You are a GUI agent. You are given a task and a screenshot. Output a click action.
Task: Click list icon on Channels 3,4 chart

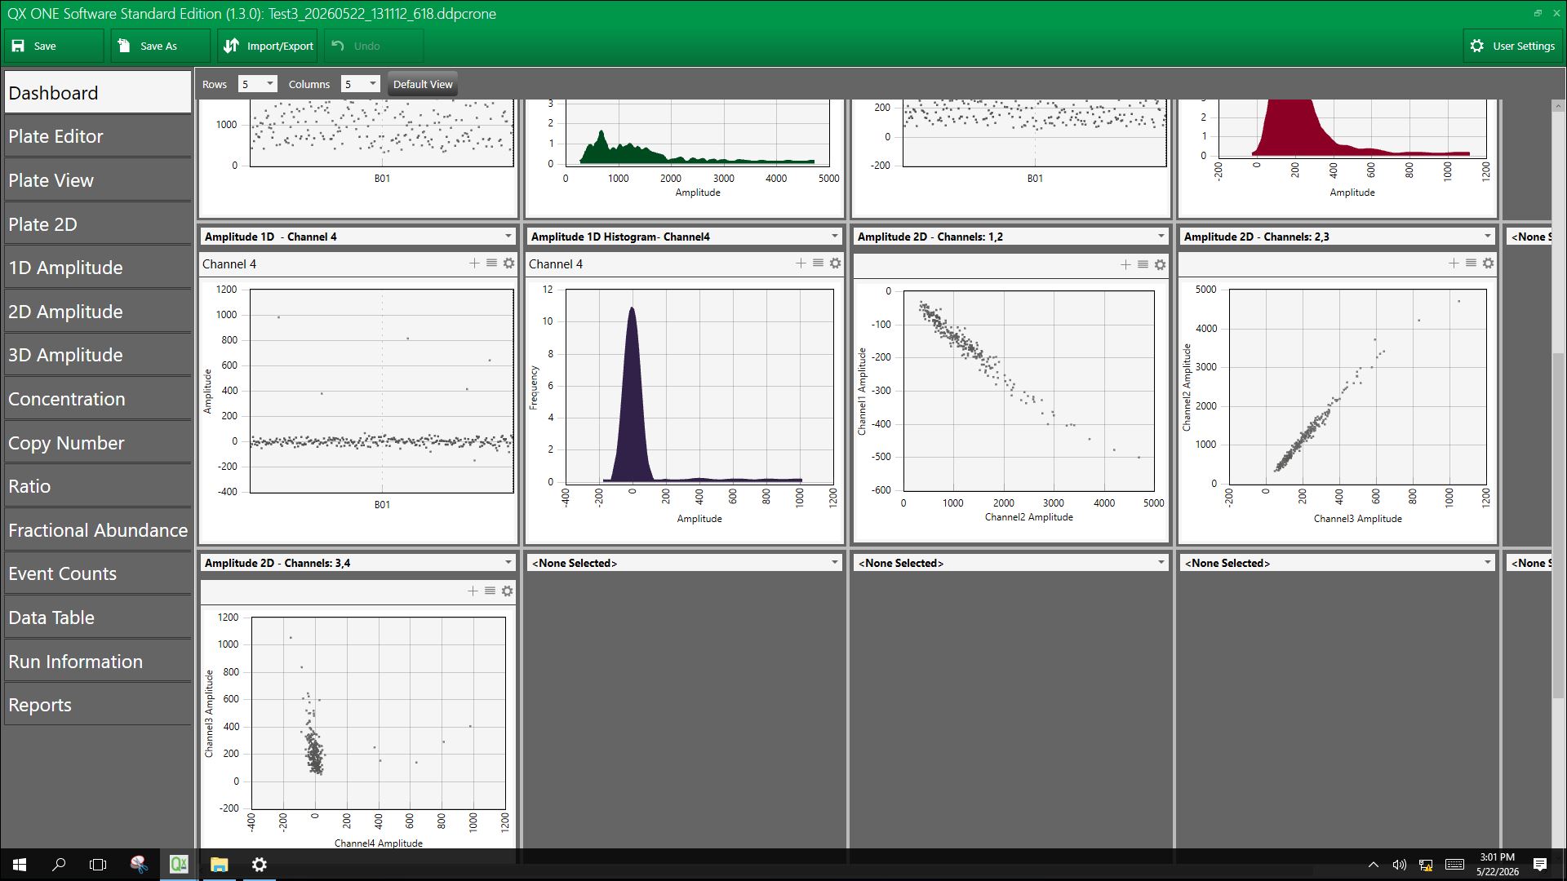490,591
